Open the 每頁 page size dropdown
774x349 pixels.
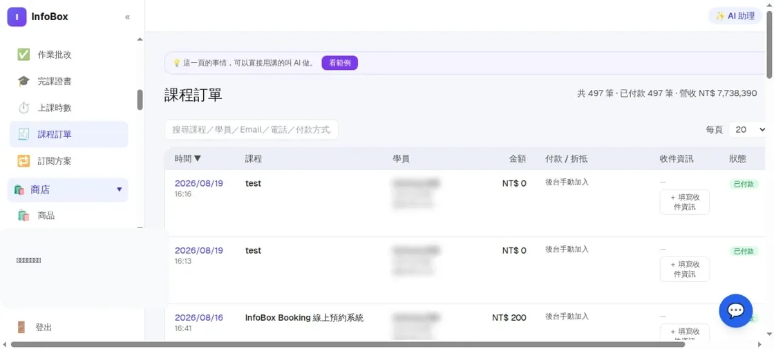click(x=747, y=130)
